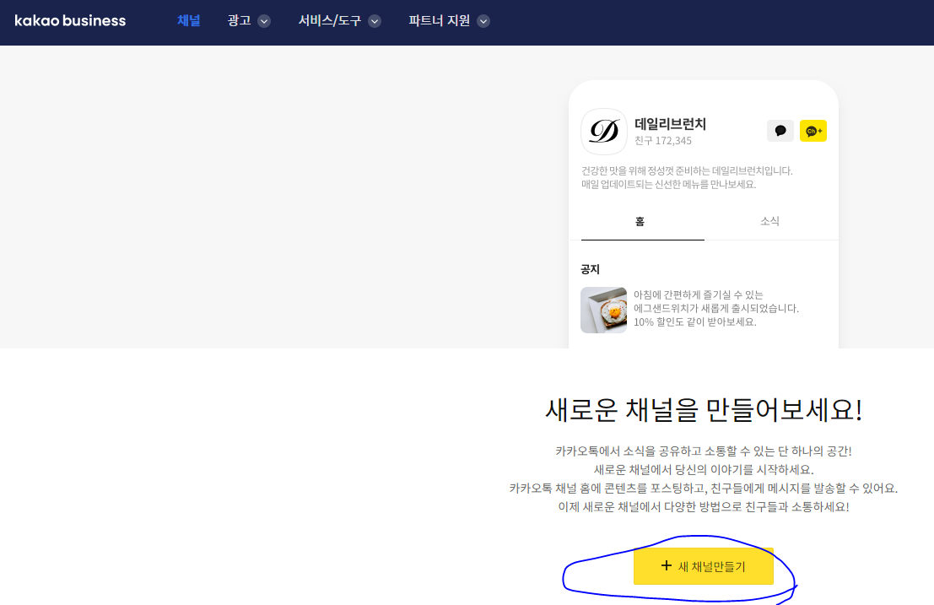Click the chat bubble icon
The image size is (934, 605).
pyautogui.click(x=780, y=131)
